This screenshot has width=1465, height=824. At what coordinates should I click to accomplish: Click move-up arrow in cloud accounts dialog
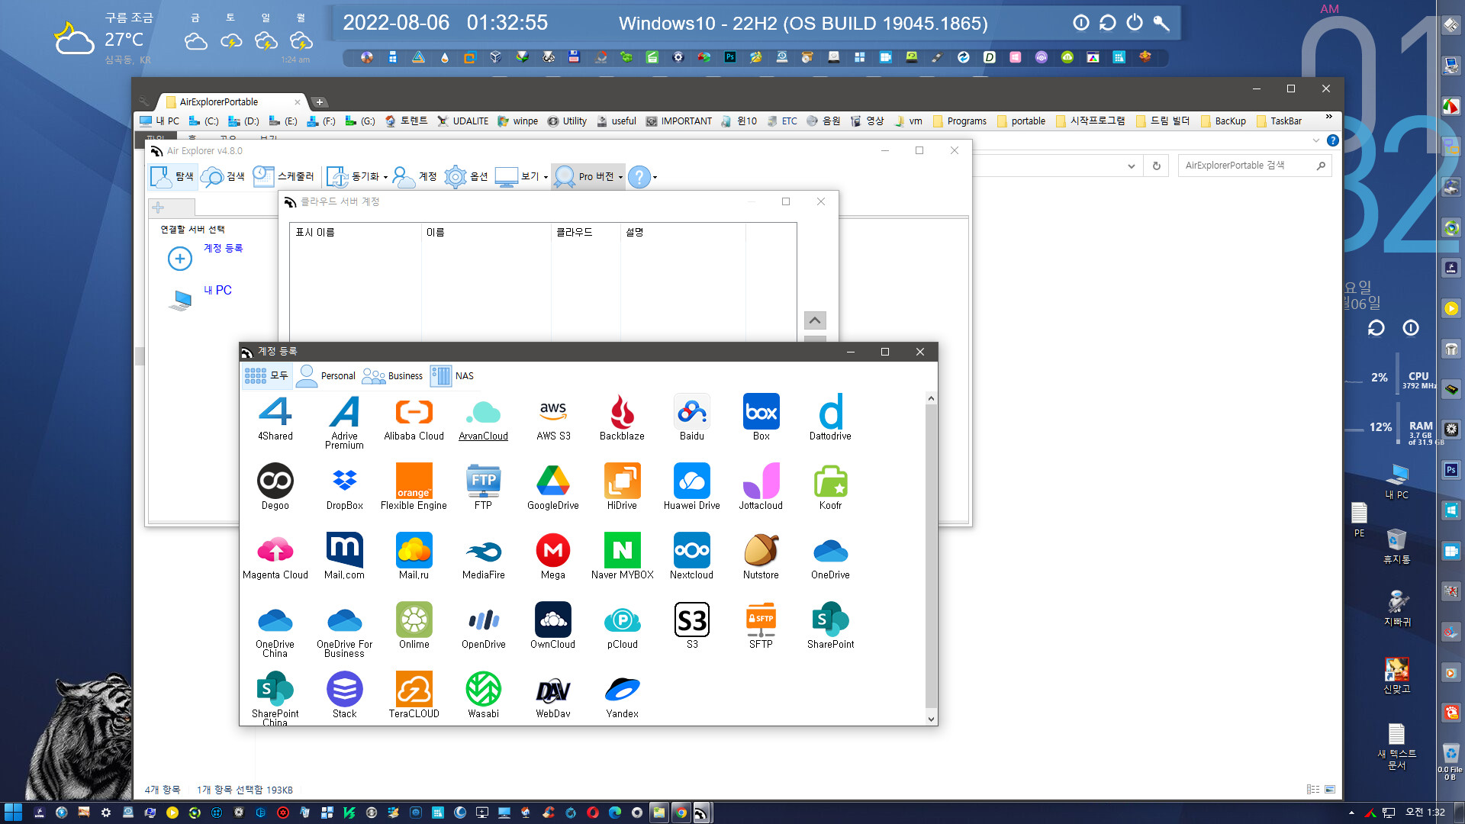pyautogui.click(x=815, y=320)
